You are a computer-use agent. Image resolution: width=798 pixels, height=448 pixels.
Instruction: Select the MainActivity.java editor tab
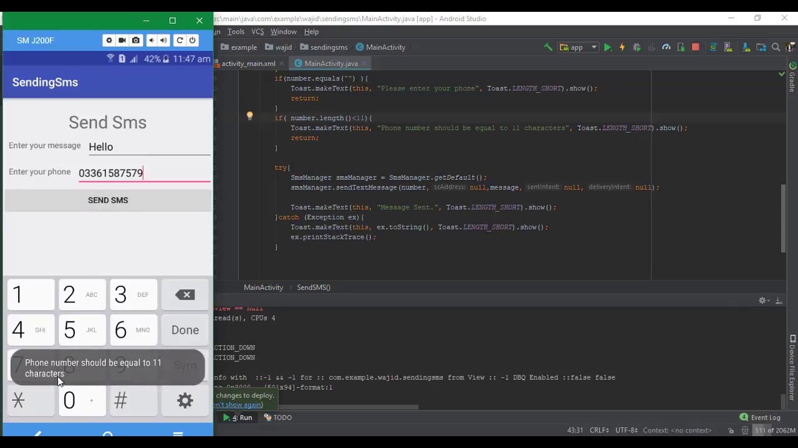click(x=331, y=63)
